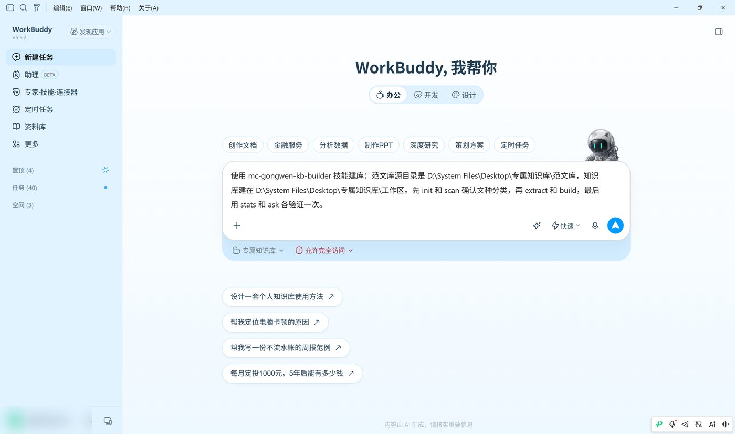Click the loading spinner beside 置顶 (4)

coord(106,170)
